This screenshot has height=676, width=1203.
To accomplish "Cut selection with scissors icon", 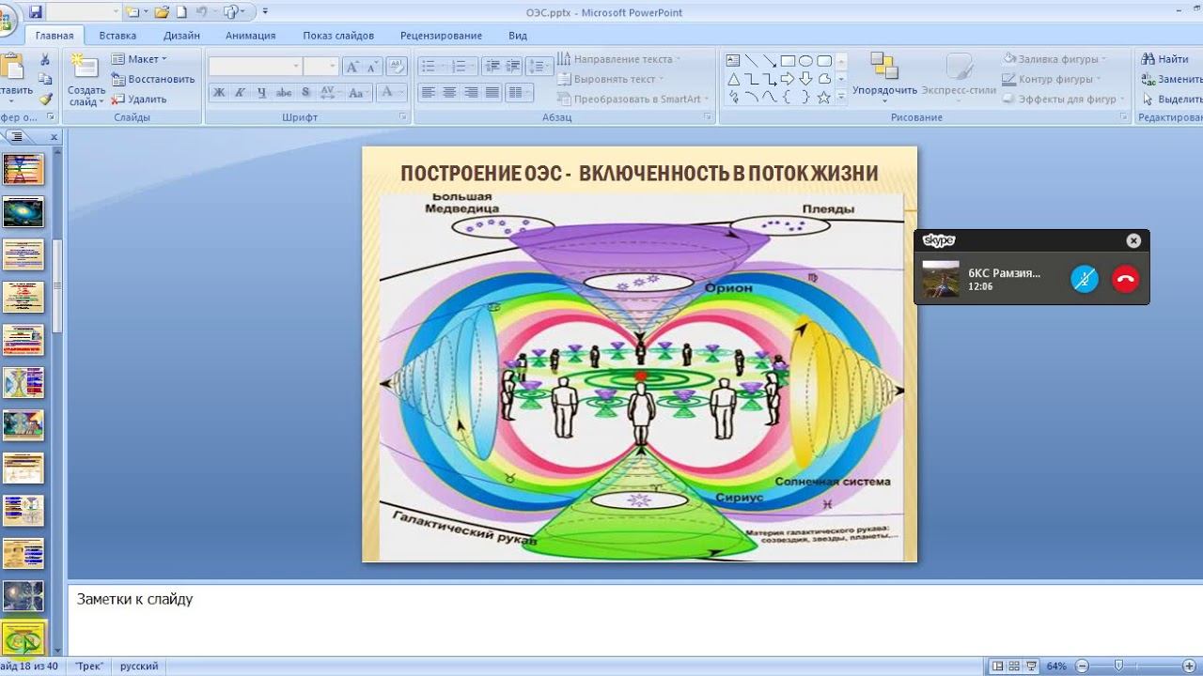I will tap(45, 59).
